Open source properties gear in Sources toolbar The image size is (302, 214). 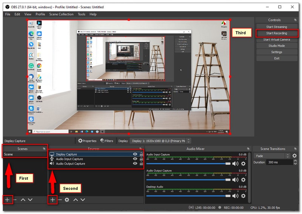67,200
